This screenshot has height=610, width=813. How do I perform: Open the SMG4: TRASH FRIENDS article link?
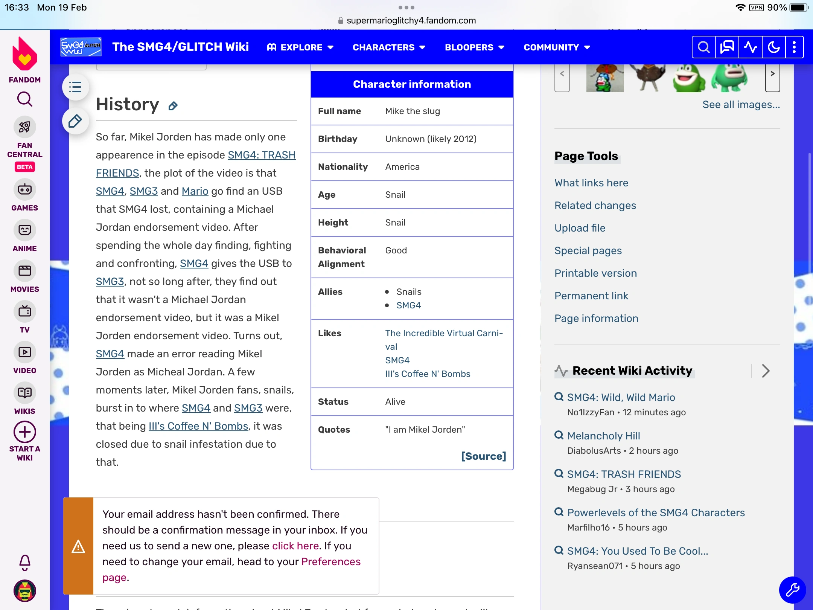click(261, 155)
